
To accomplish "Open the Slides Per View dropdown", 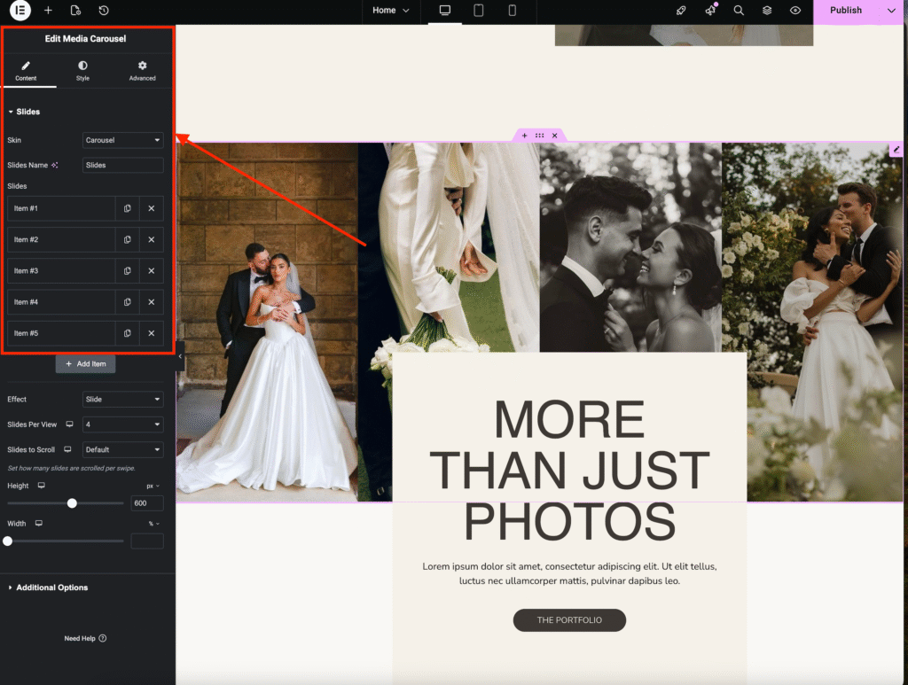I will (x=123, y=424).
